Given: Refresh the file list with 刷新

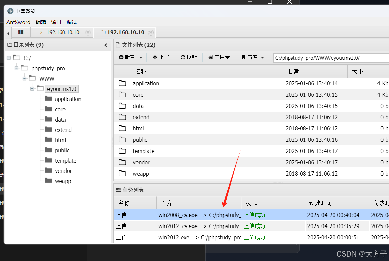Looking at the screenshot, I should (x=189, y=57).
